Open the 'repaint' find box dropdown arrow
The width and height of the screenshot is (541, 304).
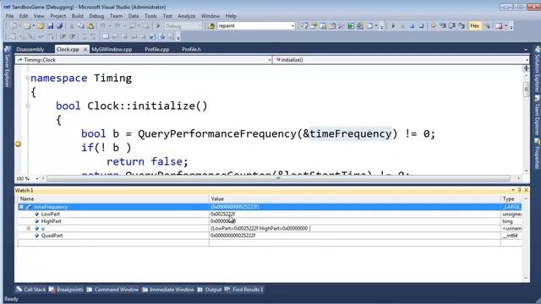point(292,26)
